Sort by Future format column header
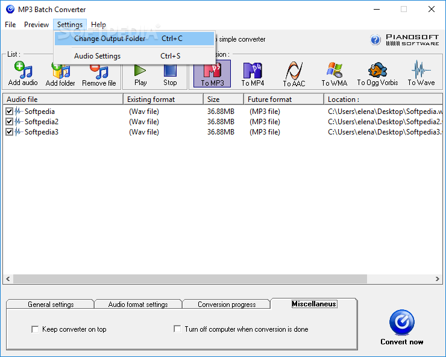 [284, 100]
